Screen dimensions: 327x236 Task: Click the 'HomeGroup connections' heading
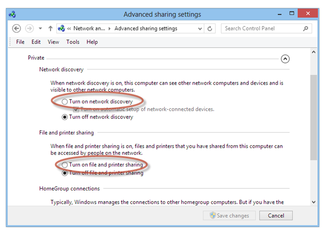(69, 188)
